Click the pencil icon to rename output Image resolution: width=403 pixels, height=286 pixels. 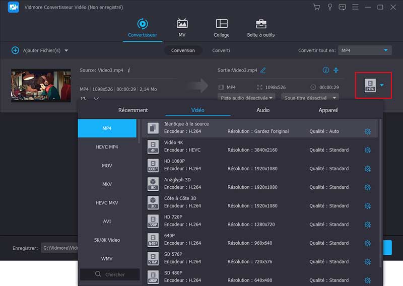point(263,70)
